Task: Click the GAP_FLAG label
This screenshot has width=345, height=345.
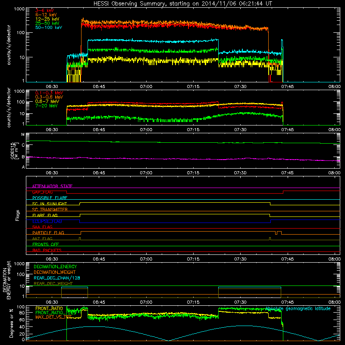Action: [x=43, y=192]
